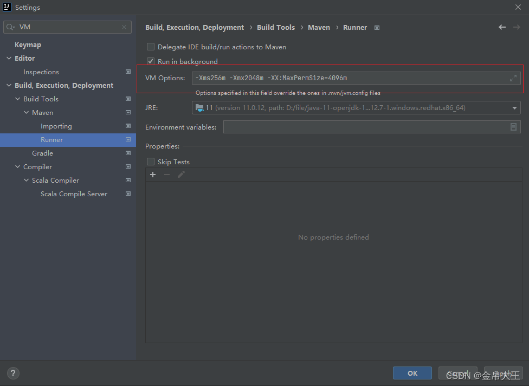Viewport: 529px width, 386px height.
Task: Click Build Tools breadcrumb
Action: [x=276, y=28]
